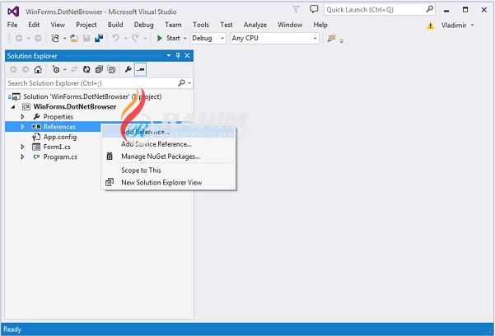Toggle the Solution Explorer auto-hide pin
This screenshot has height=336, width=495.
pos(178,56)
